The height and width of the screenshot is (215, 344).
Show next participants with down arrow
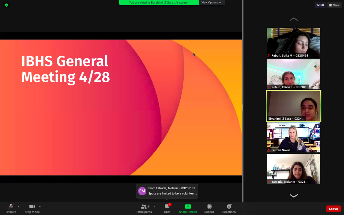(x=294, y=196)
